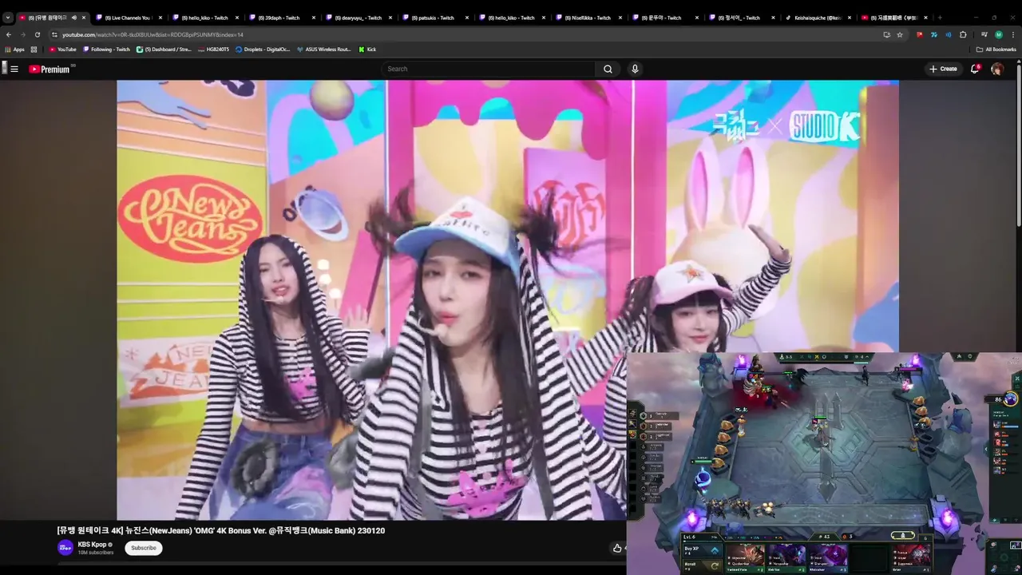Screen dimensions: 1022x575
Task: Open the Create menu on YouTube
Action: pos(943,69)
